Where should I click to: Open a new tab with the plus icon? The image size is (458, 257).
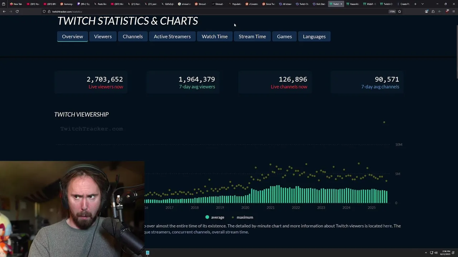tap(415, 4)
